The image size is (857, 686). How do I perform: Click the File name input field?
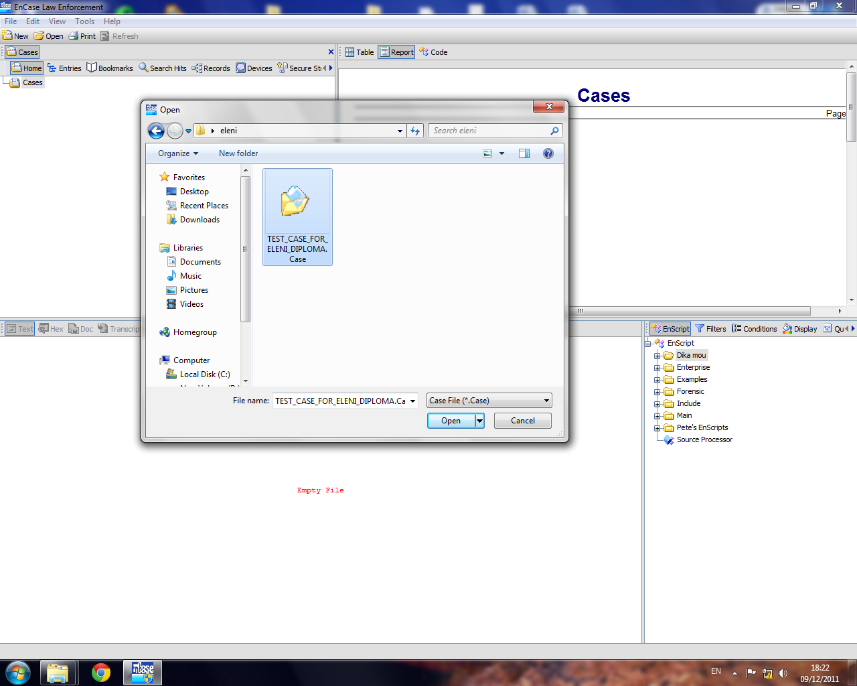tap(341, 401)
